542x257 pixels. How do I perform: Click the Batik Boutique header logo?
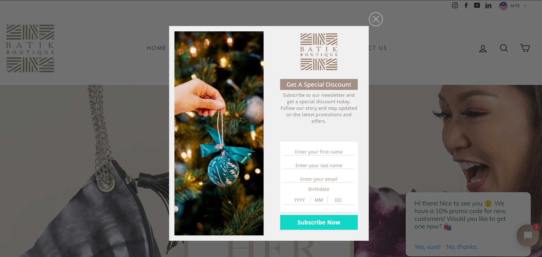tap(30, 48)
